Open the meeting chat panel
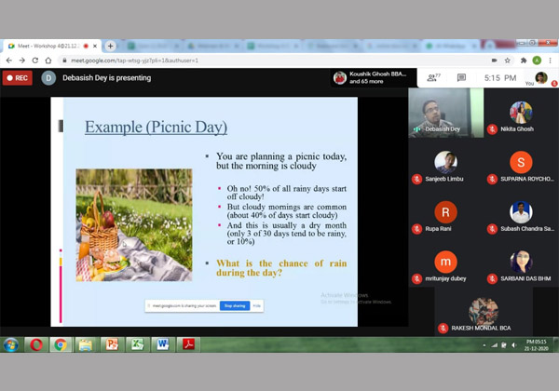This screenshot has width=559, height=391. pos(461,78)
